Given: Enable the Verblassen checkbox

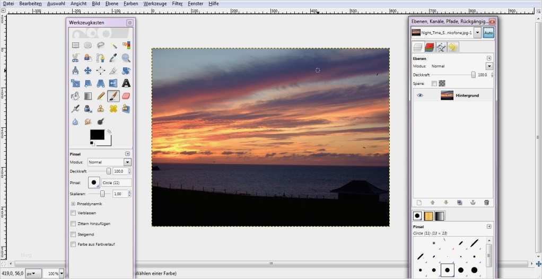Looking at the screenshot, I should coord(73,213).
